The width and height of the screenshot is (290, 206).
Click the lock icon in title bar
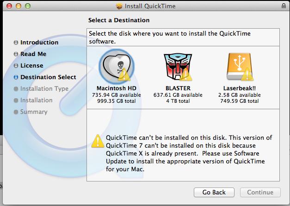(284, 6)
